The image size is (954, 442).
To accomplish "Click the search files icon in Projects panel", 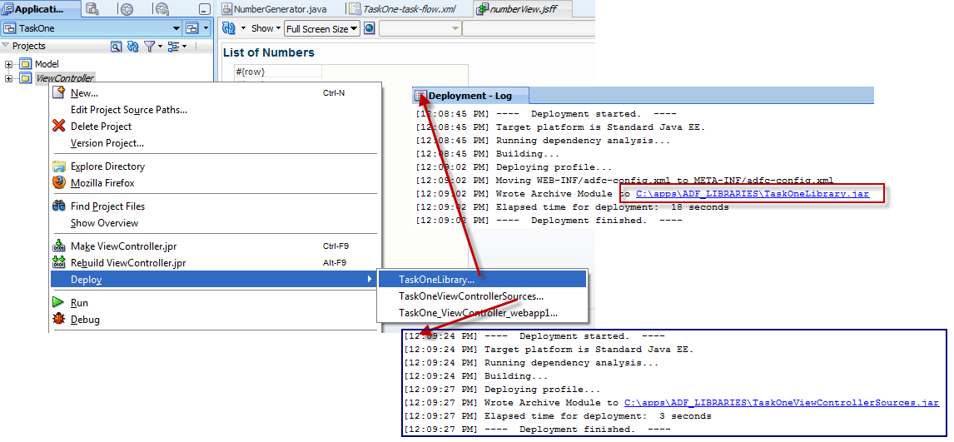I will point(117,47).
